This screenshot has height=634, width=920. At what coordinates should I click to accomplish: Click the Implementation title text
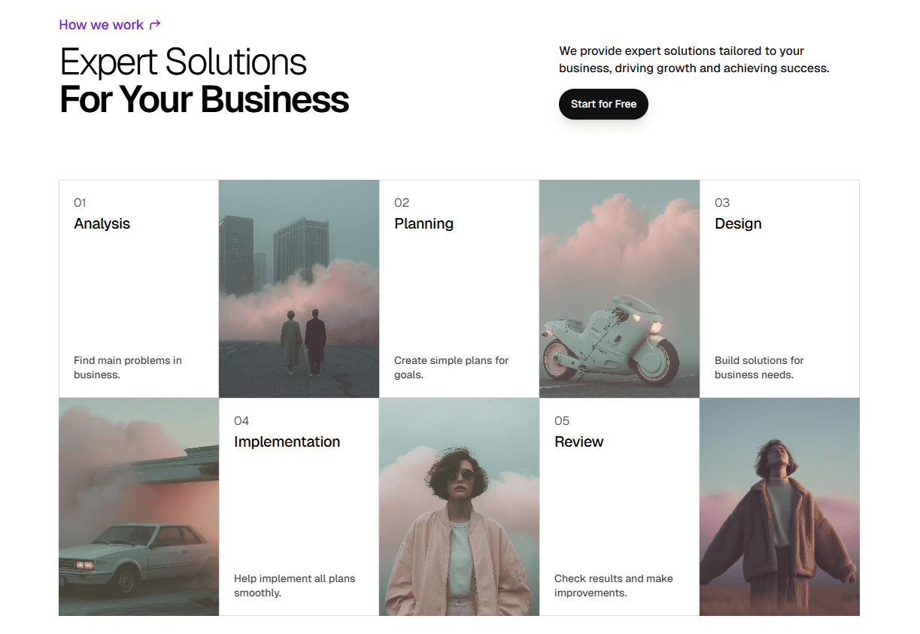coord(287,442)
